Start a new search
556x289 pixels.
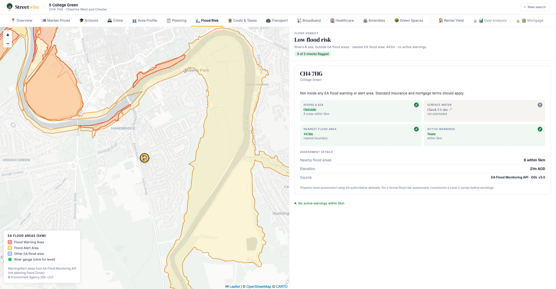tap(535, 7)
